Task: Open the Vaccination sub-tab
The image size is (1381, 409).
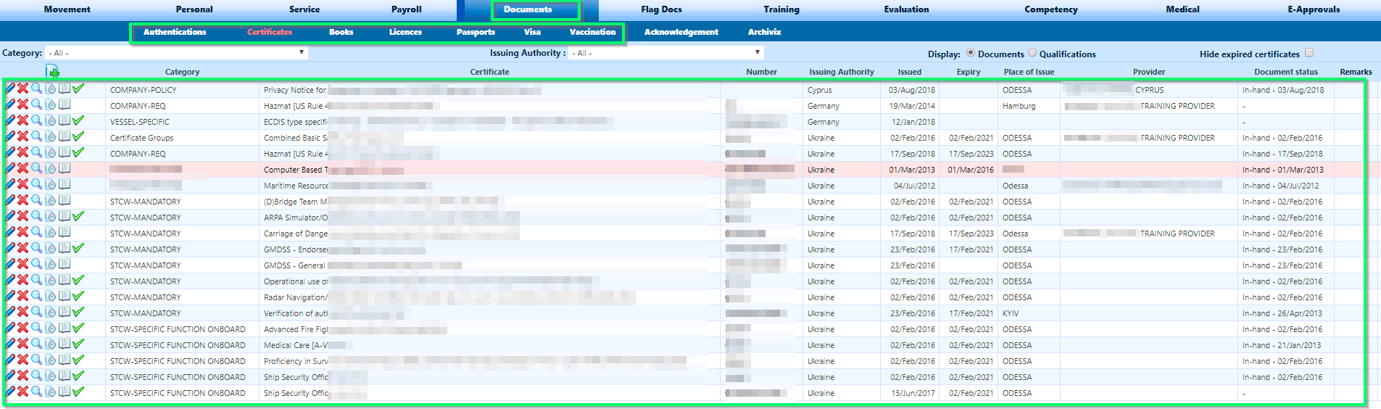Action: (x=592, y=32)
